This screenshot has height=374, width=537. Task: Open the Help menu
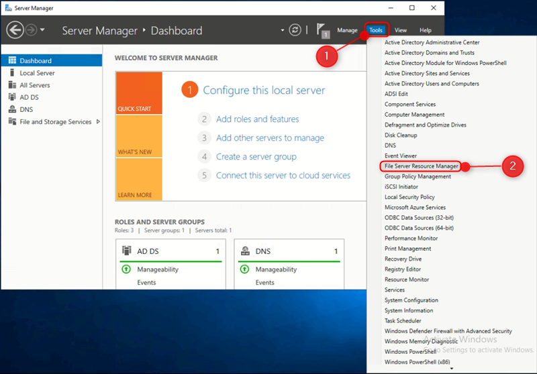coord(426,30)
